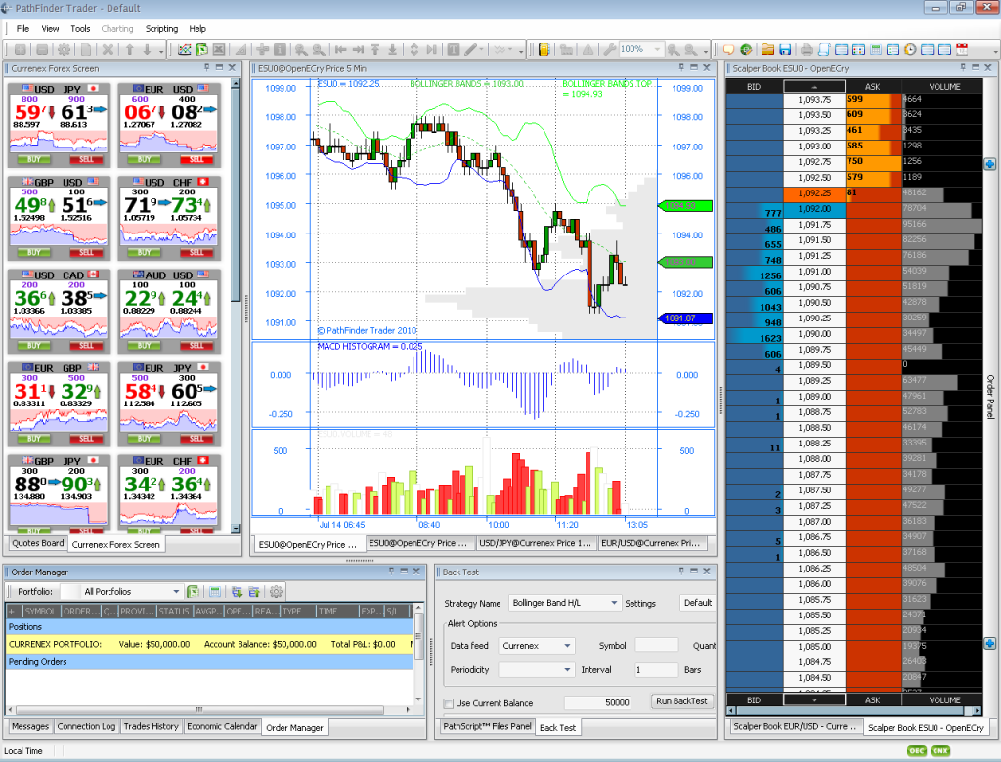Switch to the Economic Calendar tab
Viewport: 1001px width, 762px height.
[222, 726]
